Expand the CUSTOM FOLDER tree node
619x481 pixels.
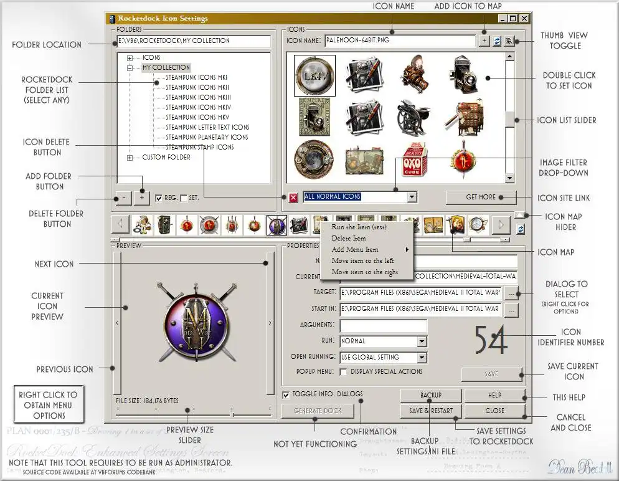tap(130, 158)
